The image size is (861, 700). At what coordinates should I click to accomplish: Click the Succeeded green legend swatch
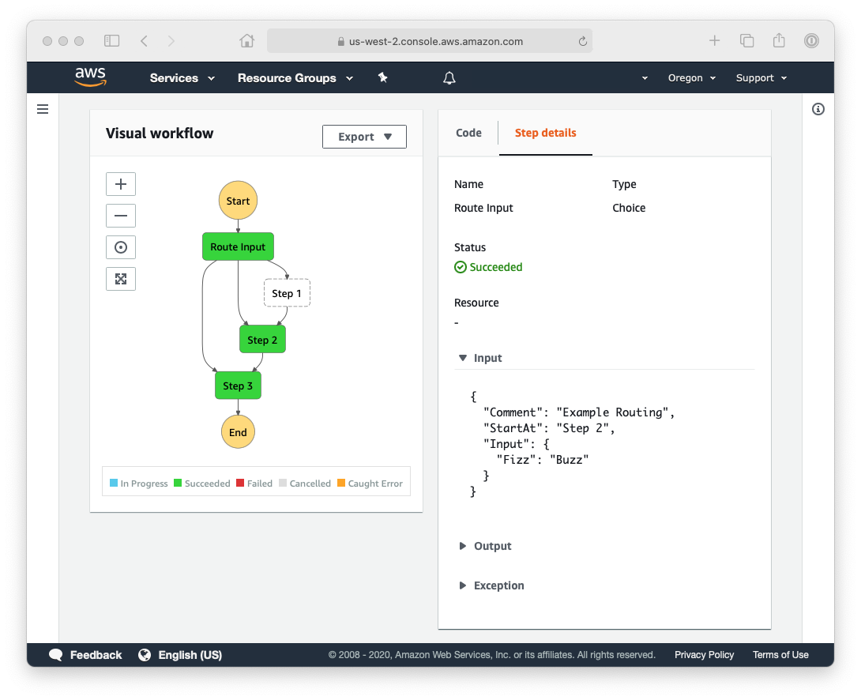(x=178, y=484)
